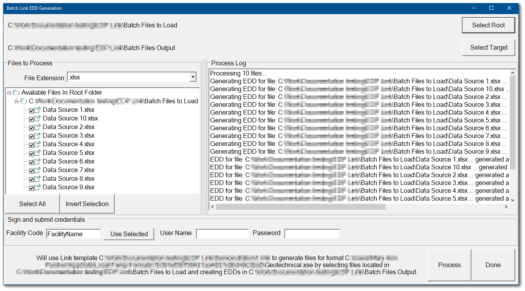This screenshot has width=525, height=291.
Task: Close the Batch Link EDD Generation window
Action: tap(509, 8)
